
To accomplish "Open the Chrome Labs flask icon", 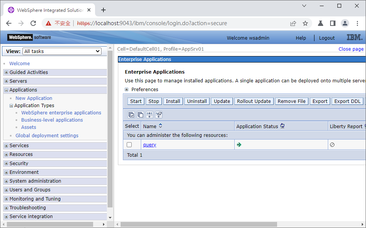I will pyautogui.click(x=321, y=23).
